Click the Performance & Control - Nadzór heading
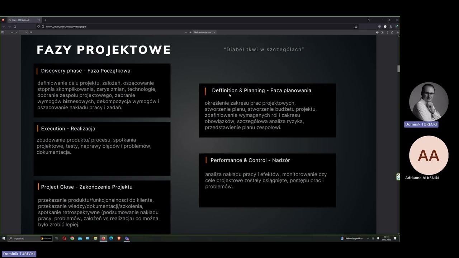 pos(250,161)
